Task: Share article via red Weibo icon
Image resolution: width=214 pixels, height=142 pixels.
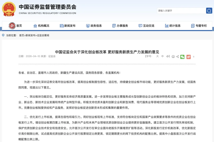Action: point(189,57)
